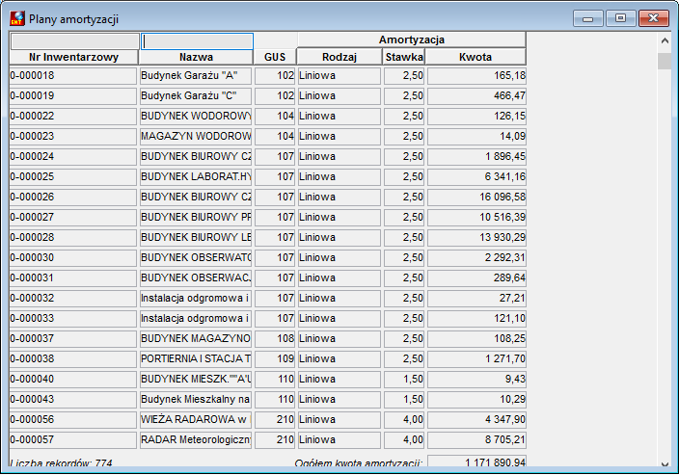Select inventory number 0-000028
679x475 pixels.
(73, 237)
